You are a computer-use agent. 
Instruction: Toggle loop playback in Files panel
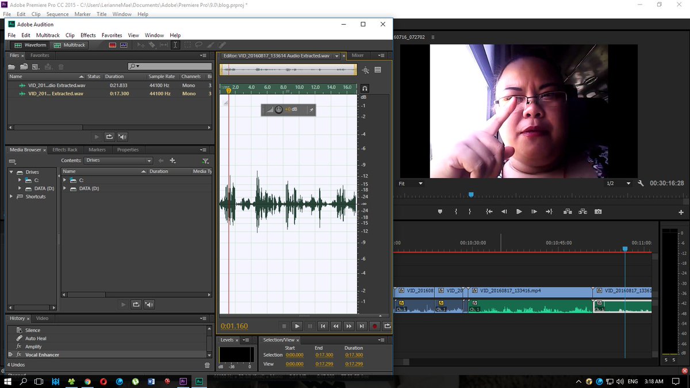point(109,137)
